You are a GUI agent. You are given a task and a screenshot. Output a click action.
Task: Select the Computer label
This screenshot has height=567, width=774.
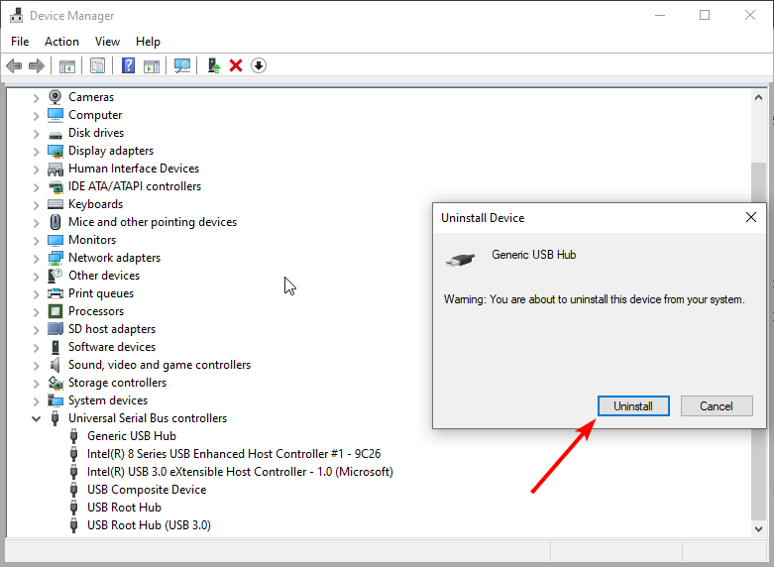point(95,115)
